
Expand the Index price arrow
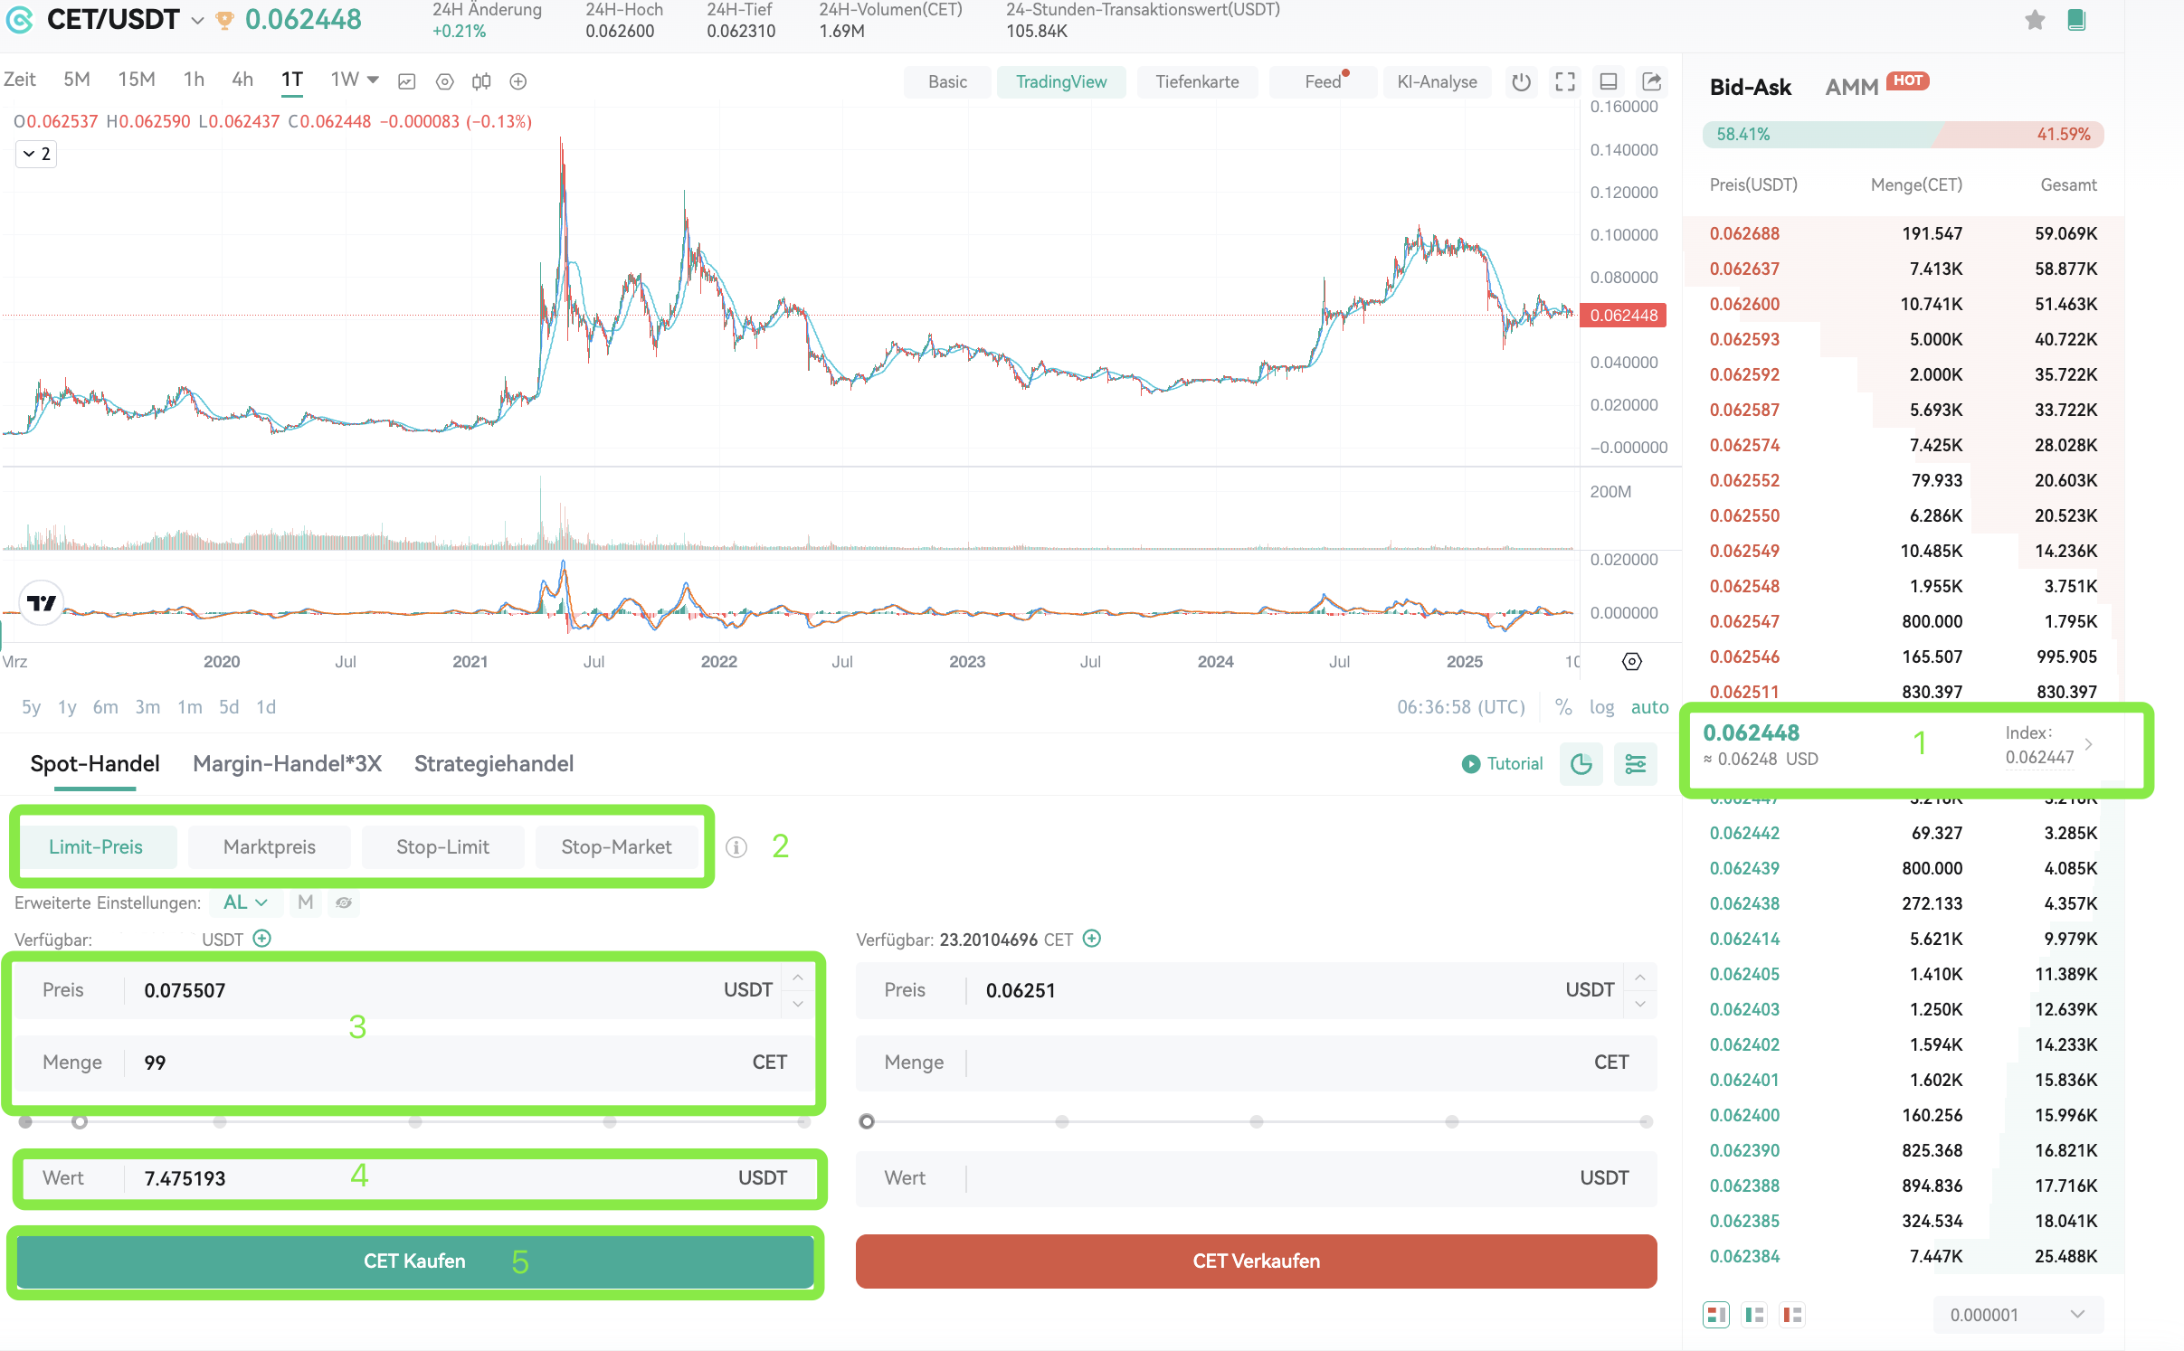(x=2089, y=744)
